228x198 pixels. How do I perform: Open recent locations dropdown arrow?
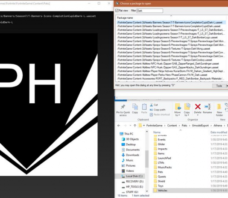tap(130, 126)
